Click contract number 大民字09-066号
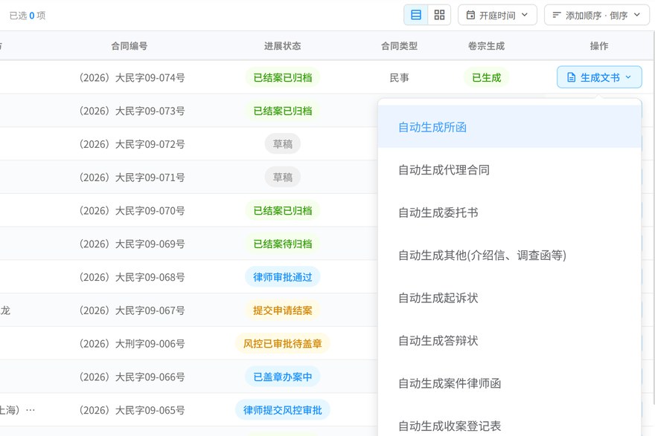 (132, 377)
